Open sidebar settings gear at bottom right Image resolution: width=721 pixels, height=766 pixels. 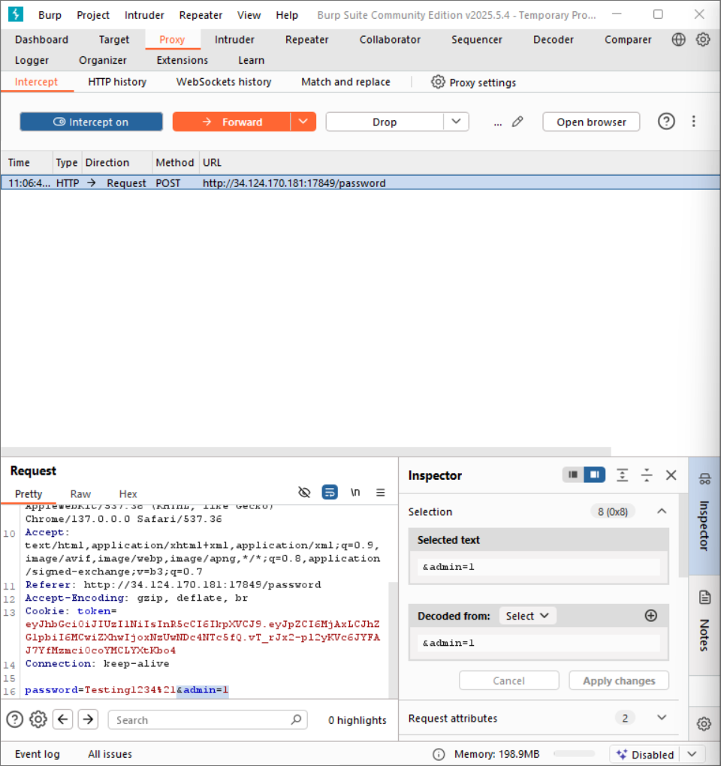pos(704,723)
